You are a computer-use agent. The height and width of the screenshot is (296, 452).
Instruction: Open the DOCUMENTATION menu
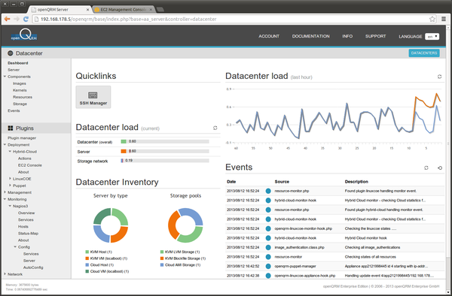(310, 36)
